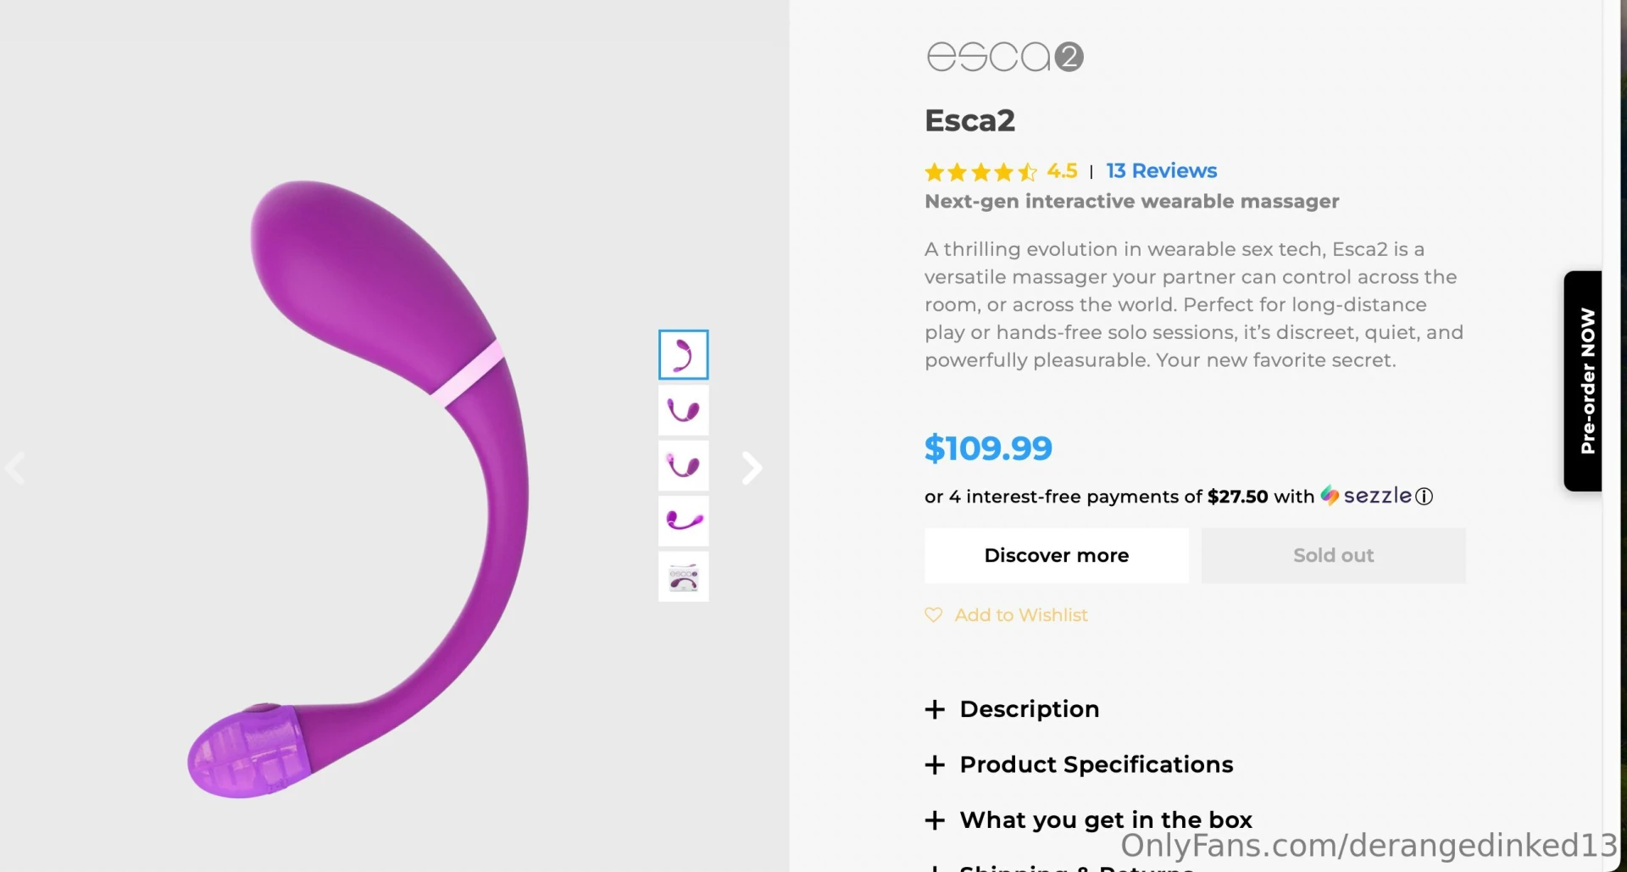Click the 4.5 star rating stars
This screenshot has width=1627, height=872.
980,172
